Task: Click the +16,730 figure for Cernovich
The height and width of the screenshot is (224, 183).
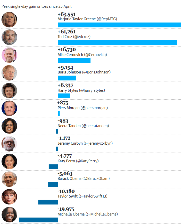Action: pyautogui.click(x=67, y=50)
